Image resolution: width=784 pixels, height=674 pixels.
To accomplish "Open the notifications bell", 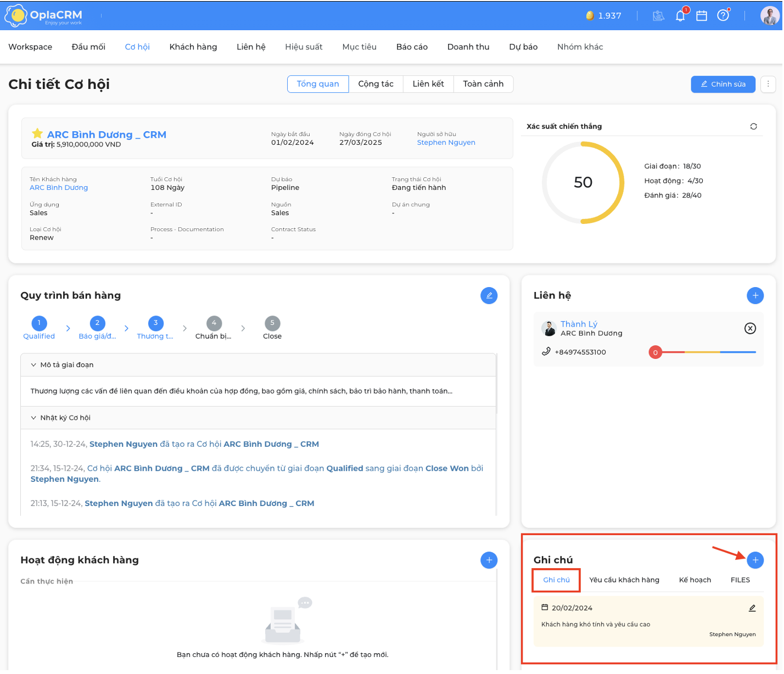I will [x=680, y=16].
